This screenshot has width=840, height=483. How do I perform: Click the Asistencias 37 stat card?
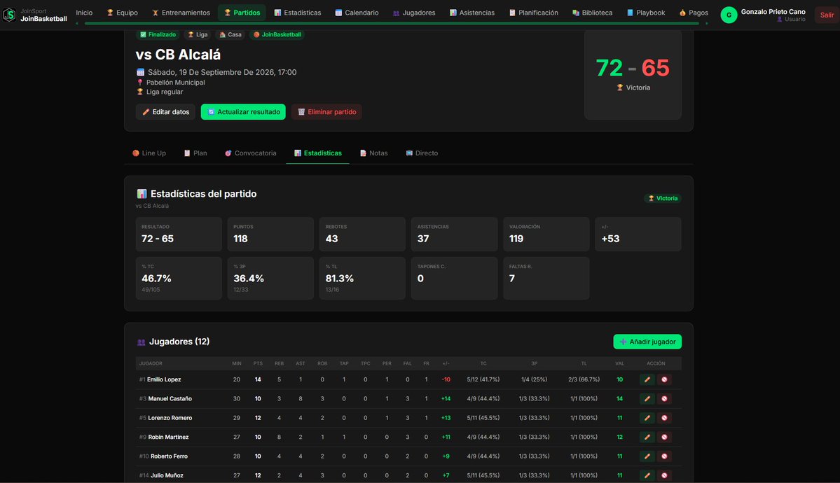[454, 234]
